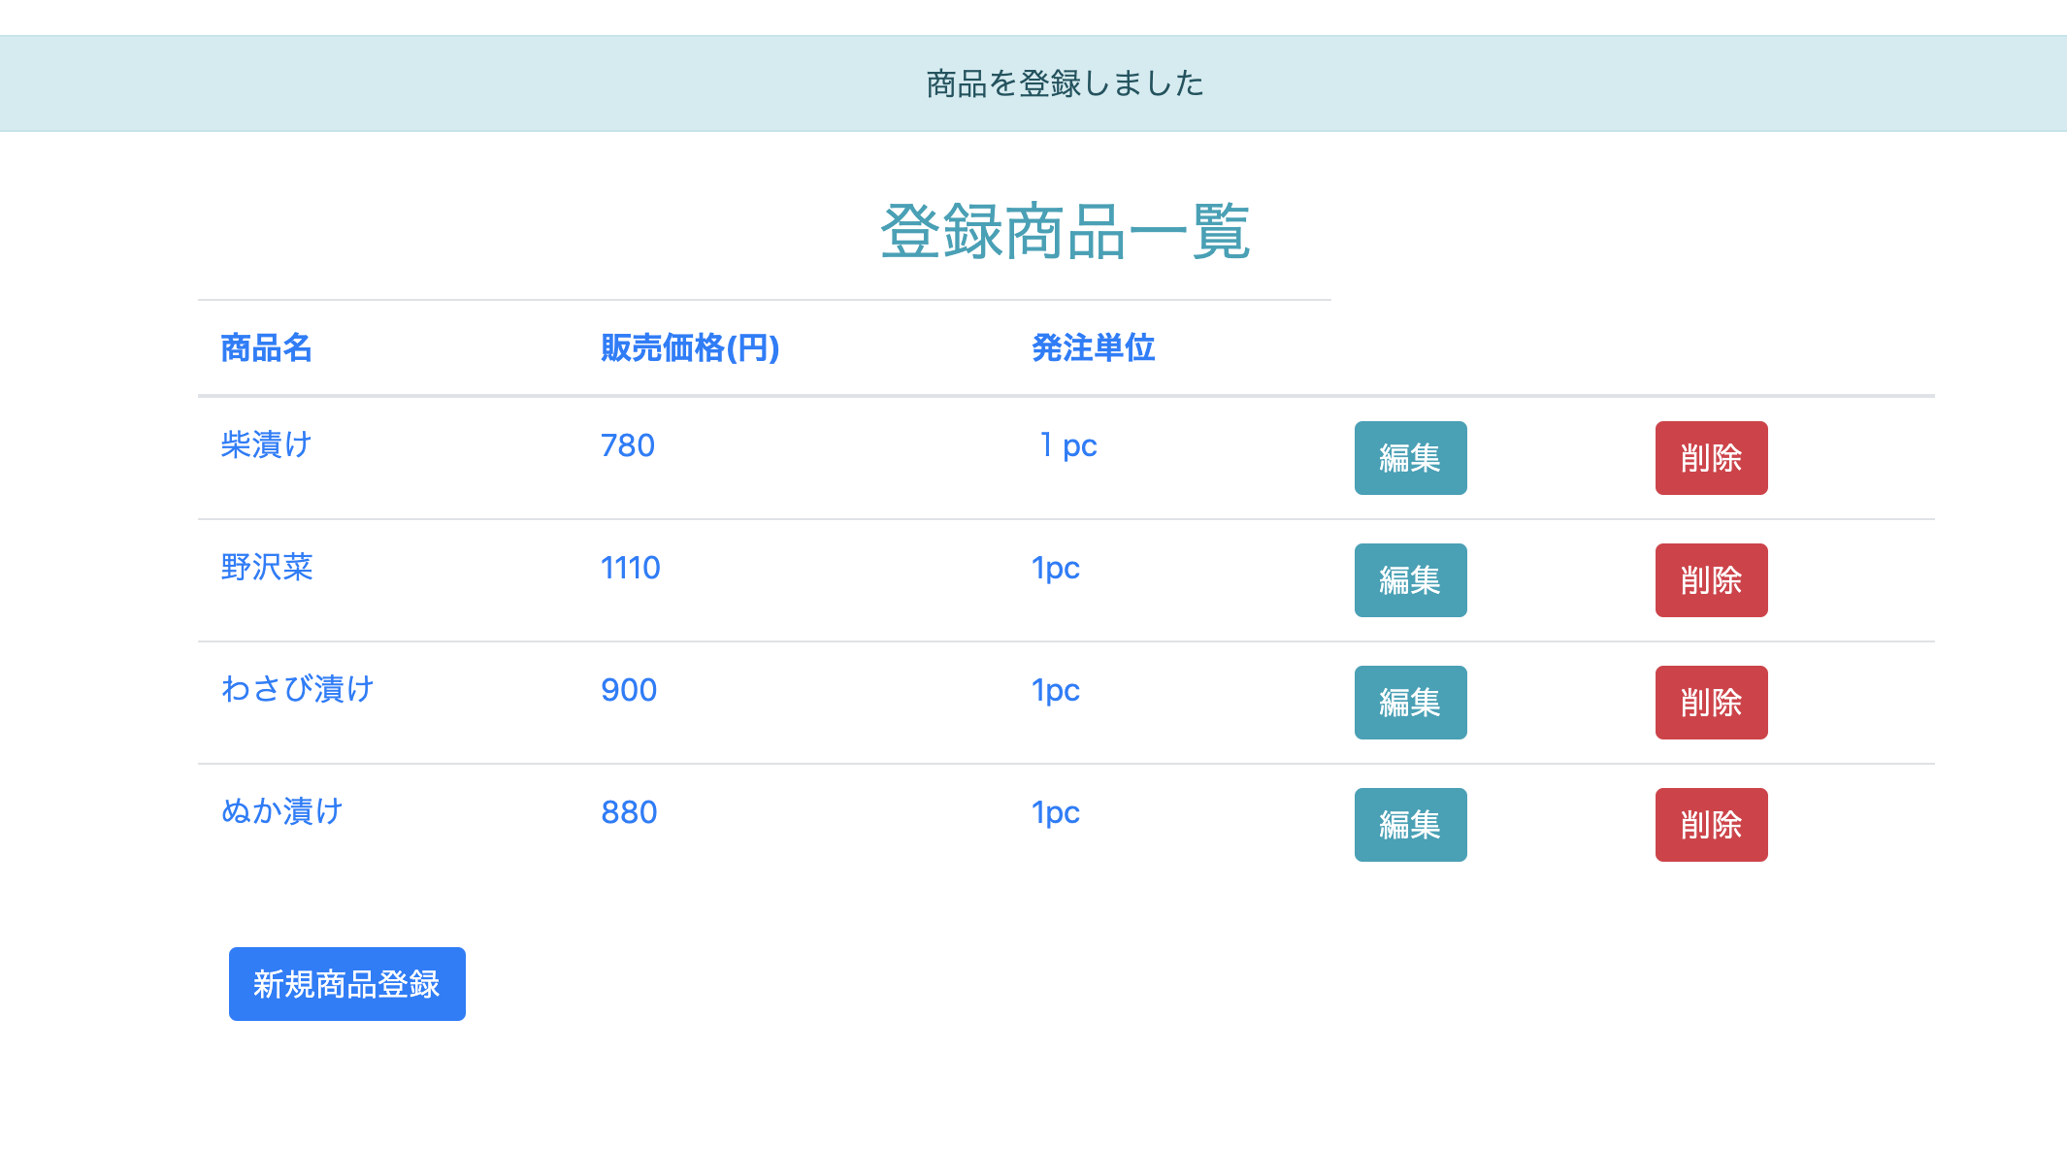The image size is (2067, 1149).
Task: Click the 新規商品登録 registration button
Action: click(x=346, y=984)
